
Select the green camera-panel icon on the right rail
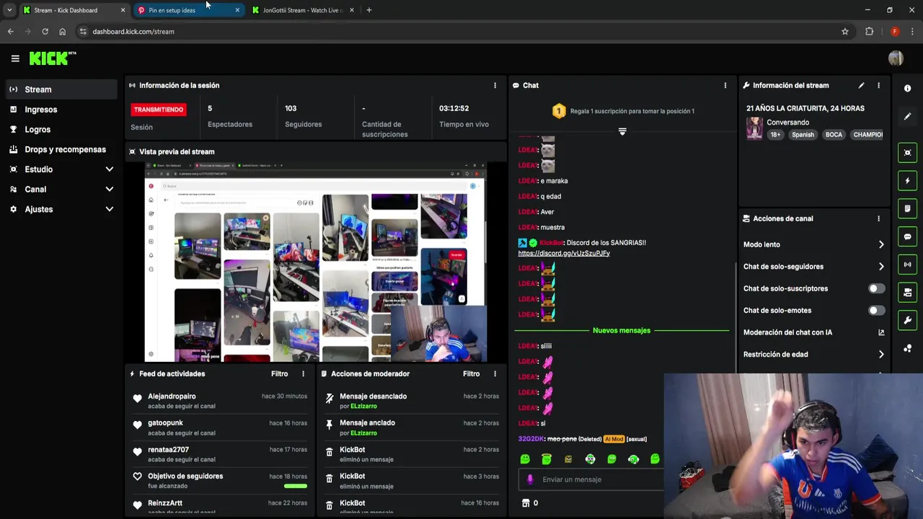coord(907,292)
